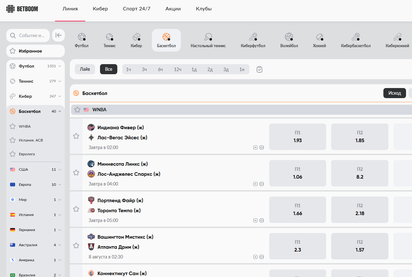Star Испания. ACB in the sidebar

click(x=13, y=140)
